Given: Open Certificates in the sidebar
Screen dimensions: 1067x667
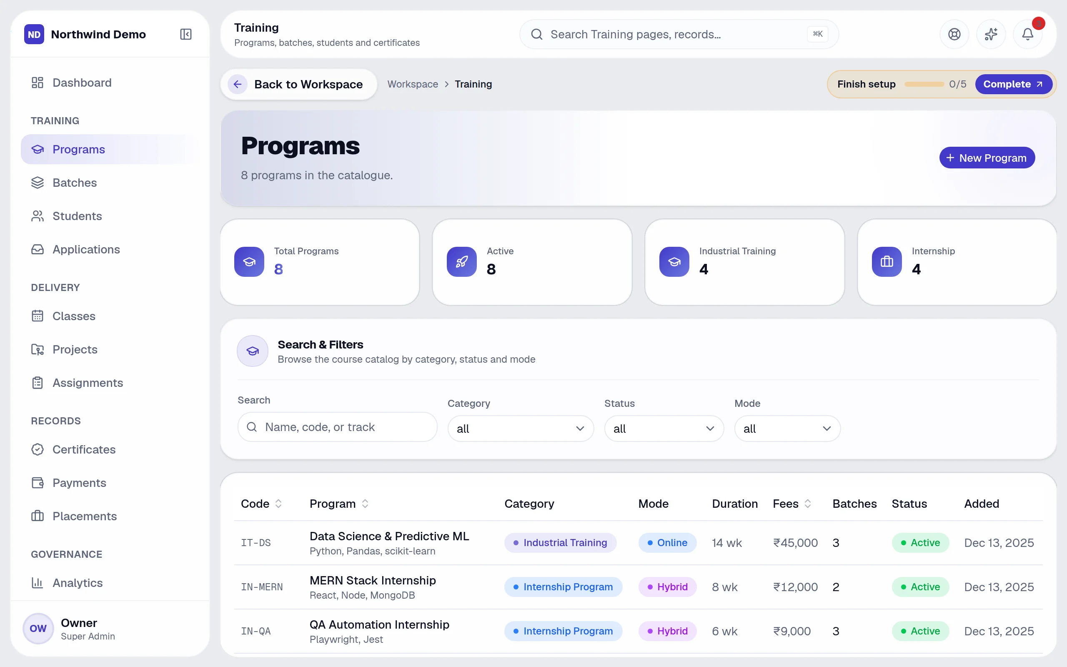Looking at the screenshot, I should point(109,449).
